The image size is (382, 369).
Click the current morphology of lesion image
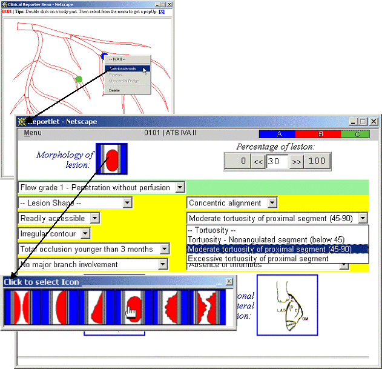point(112,161)
